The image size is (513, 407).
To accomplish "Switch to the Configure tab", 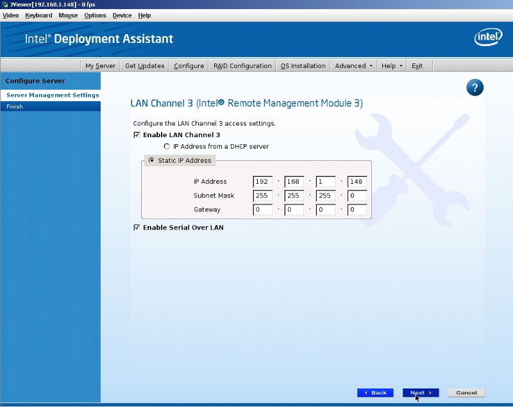I will pyautogui.click(x=189, y=66).
